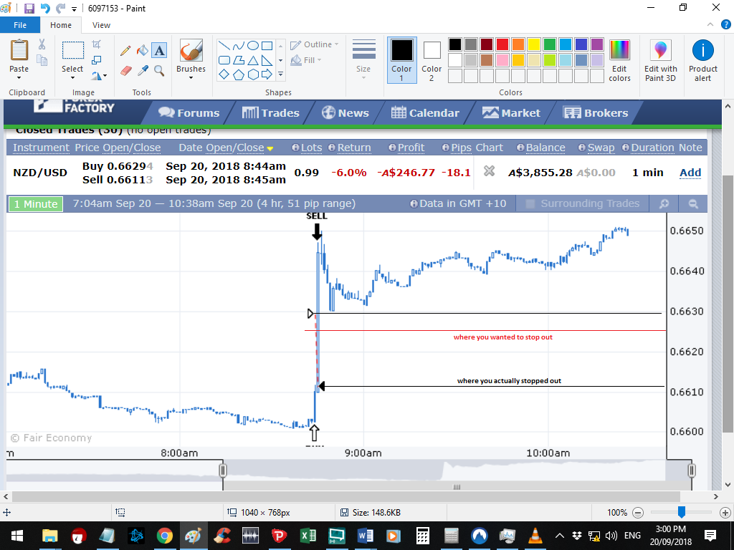
Task: Choose the Triangle shape
Action: click(x=253, y=60)
